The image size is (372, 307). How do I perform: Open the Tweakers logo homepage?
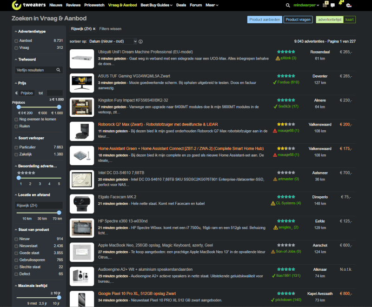[28, 5]
